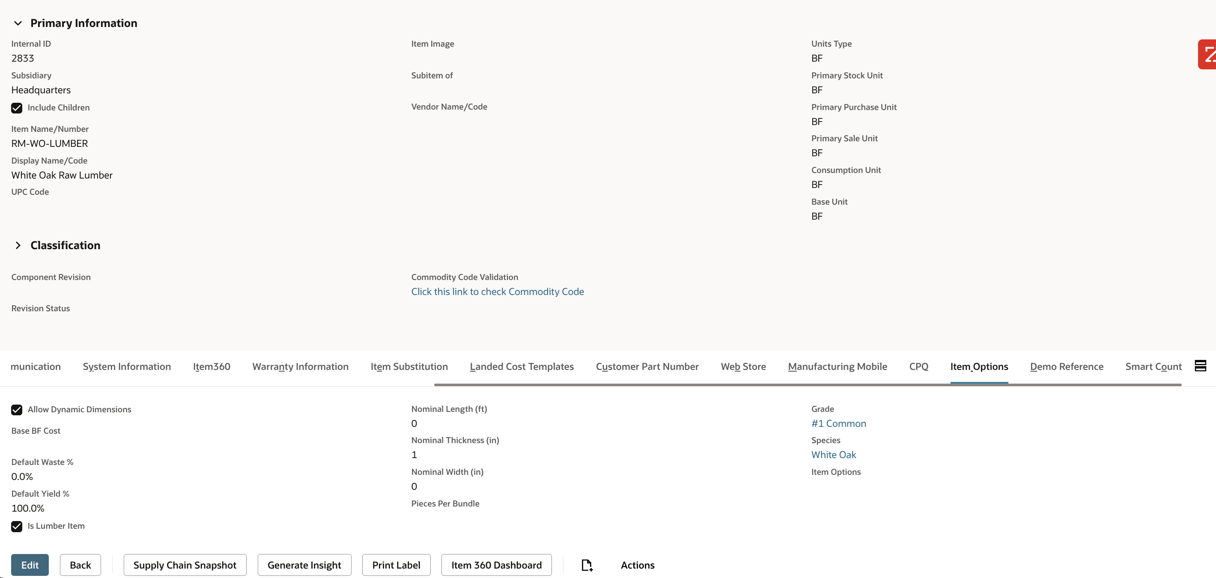
Task: Click the Edit button
Action: point(30,565)
